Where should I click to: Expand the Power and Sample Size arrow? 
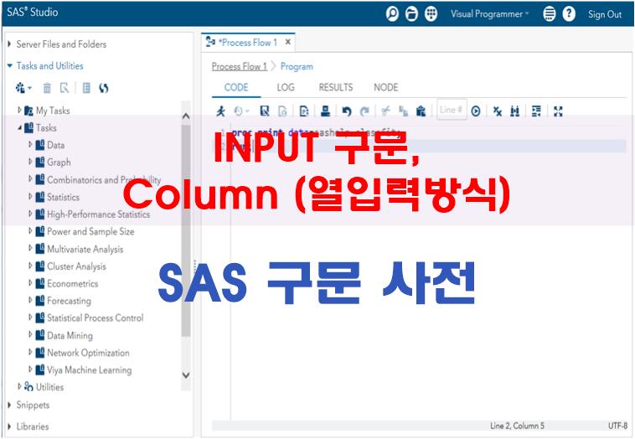[30, 231]
